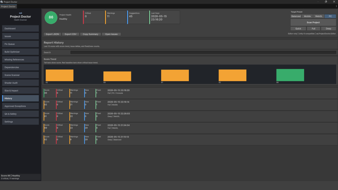Click the Project Health 'Healthy' label
Viewport: 338px width, 190px height.
pyautogui.click(x=63, y=19)
